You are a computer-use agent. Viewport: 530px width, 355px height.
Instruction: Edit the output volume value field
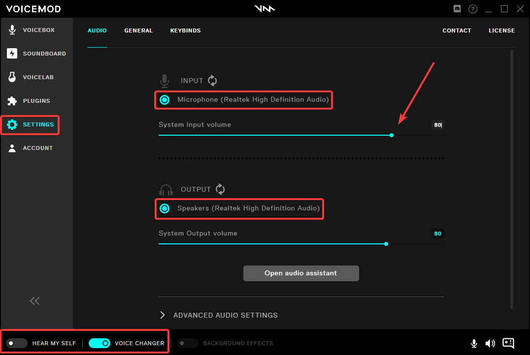click(438, 234)
